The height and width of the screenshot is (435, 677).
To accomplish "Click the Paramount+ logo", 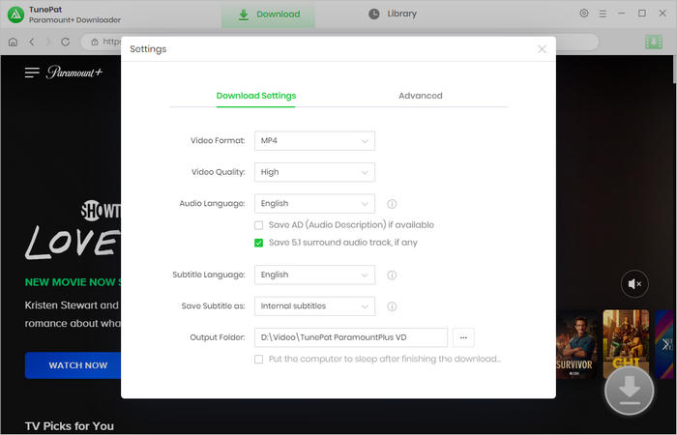I will (x=74, y=72).
